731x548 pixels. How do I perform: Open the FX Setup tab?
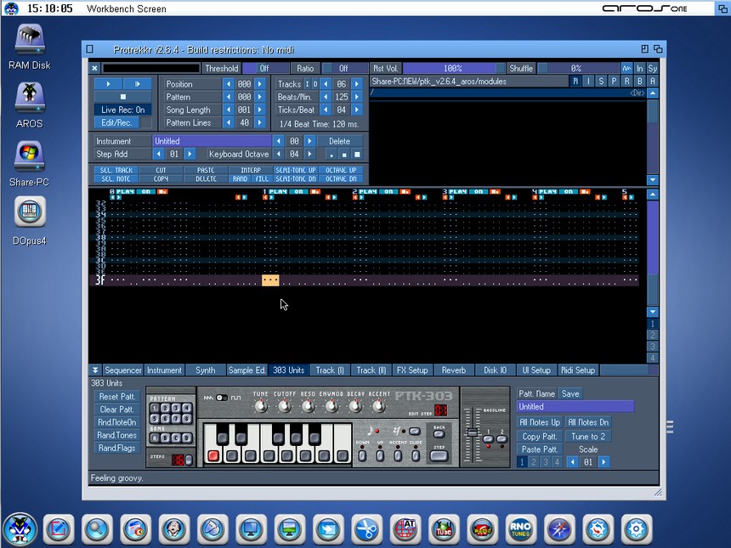coord(412,370)
